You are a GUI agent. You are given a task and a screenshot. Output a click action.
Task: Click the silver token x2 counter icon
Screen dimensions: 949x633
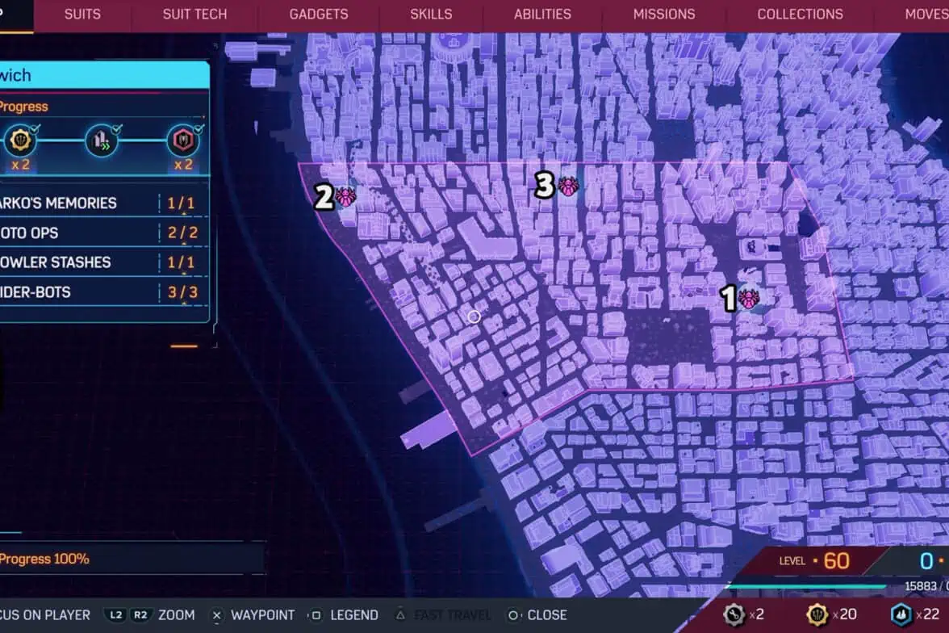click(x=734, y=614)
